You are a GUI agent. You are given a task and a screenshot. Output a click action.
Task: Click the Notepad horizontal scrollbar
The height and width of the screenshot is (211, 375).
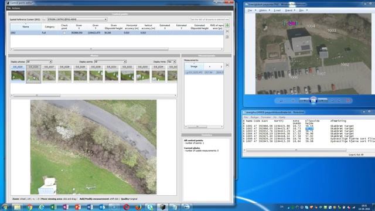296,150
